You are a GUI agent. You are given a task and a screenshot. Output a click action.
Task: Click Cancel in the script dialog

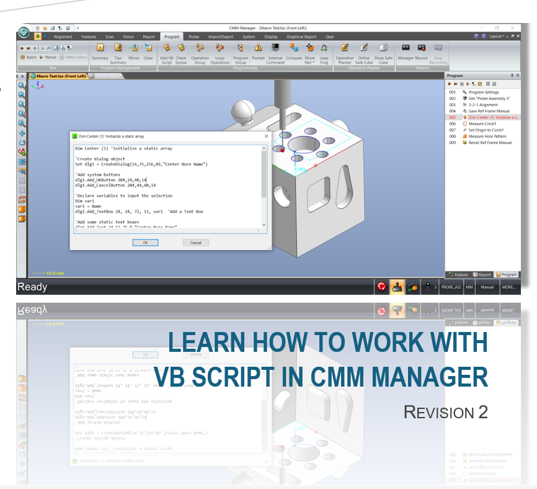(196, 243)
